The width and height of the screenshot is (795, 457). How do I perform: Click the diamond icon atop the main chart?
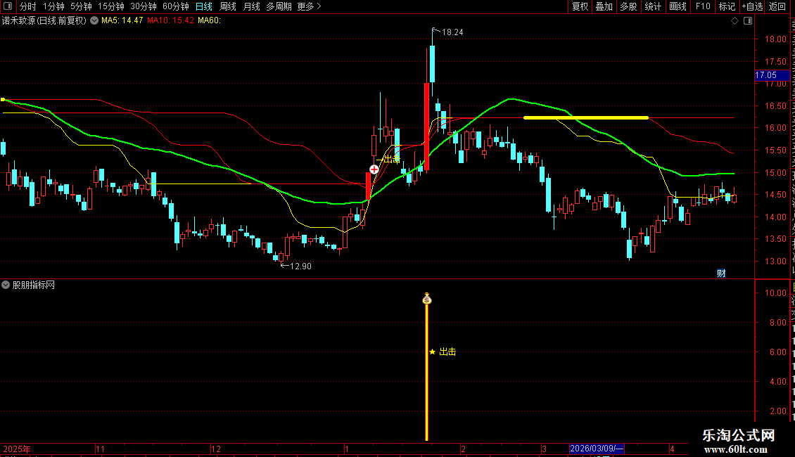pyautogui.click(x=734, y=21)
